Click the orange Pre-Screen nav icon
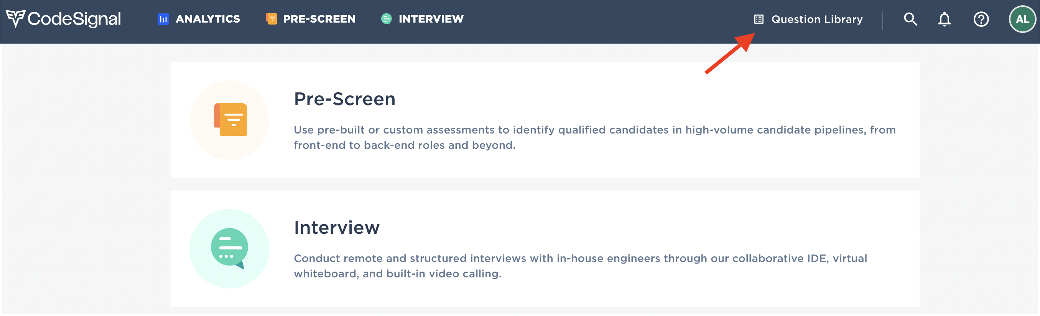 [271, 19]
